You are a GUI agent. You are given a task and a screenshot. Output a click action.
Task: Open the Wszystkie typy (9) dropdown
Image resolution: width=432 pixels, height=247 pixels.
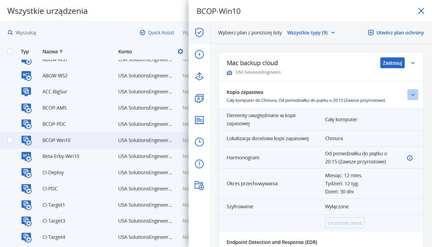311,32
